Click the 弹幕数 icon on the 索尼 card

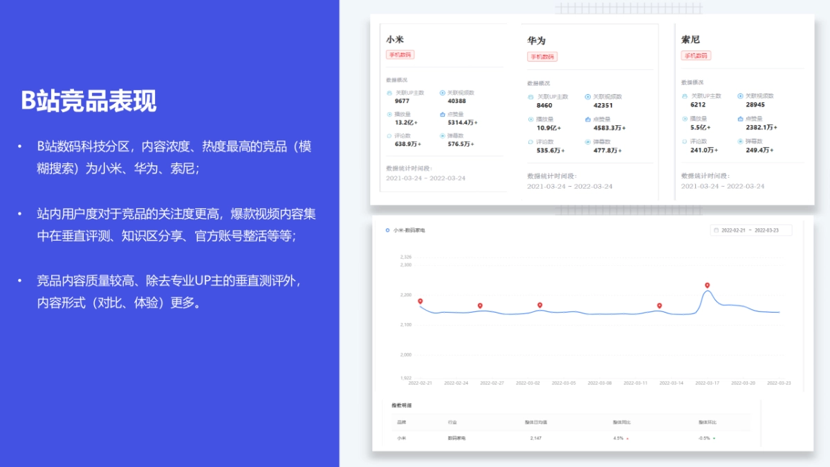pyautogui.click(x=740, y=142)
